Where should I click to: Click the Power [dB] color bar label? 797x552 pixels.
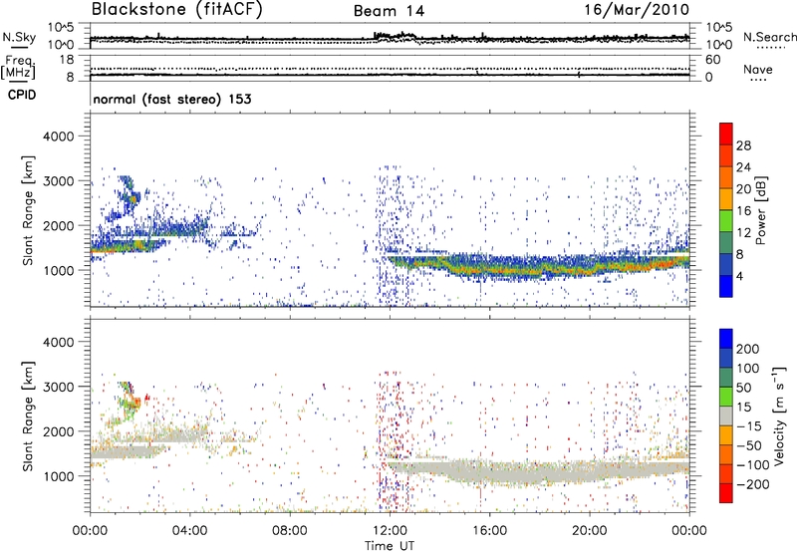tap(760, 210)
